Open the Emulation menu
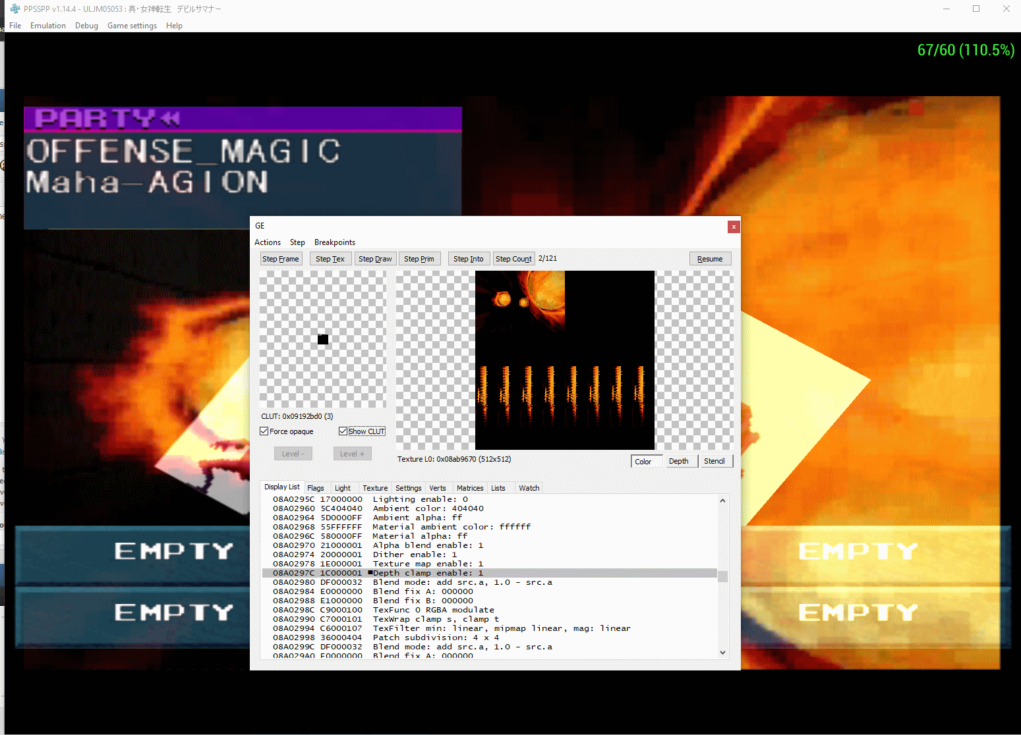Viewport: 1021px width, 735px height. pyautogui.click(x=48, y=26)
